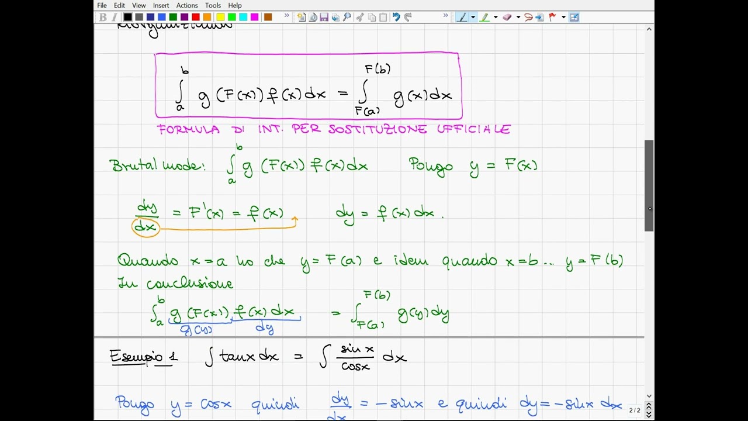Viewport: 748px width, 421px height.
Task: Pick the magenta highlighter color
Action: click(x=255, y=17)
